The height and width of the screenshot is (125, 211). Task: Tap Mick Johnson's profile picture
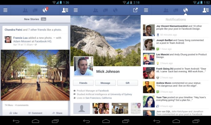(84, 66)
